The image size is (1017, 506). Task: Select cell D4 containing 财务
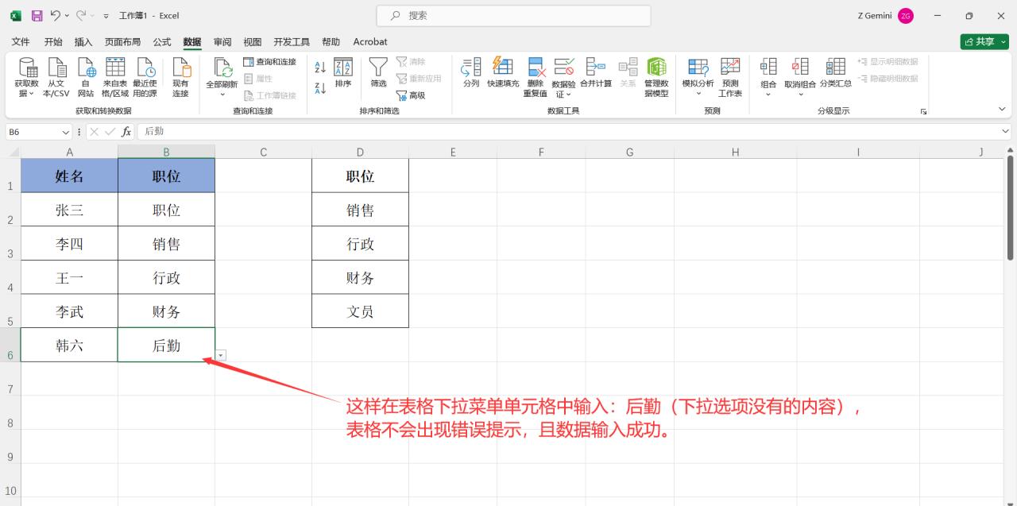[360, 277]
